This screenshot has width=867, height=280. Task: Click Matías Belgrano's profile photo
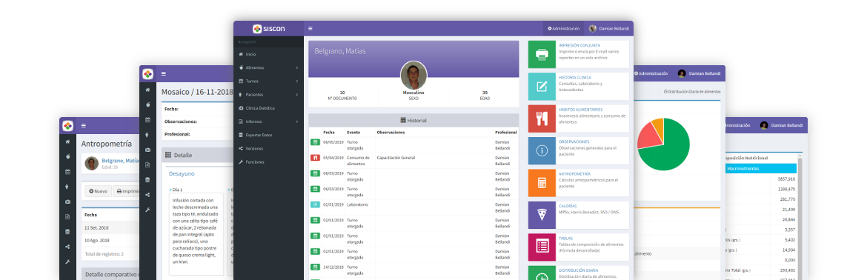click(413, 75)
